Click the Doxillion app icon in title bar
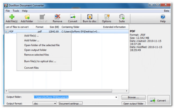This screenshot has width=174, height=108. 6,5
